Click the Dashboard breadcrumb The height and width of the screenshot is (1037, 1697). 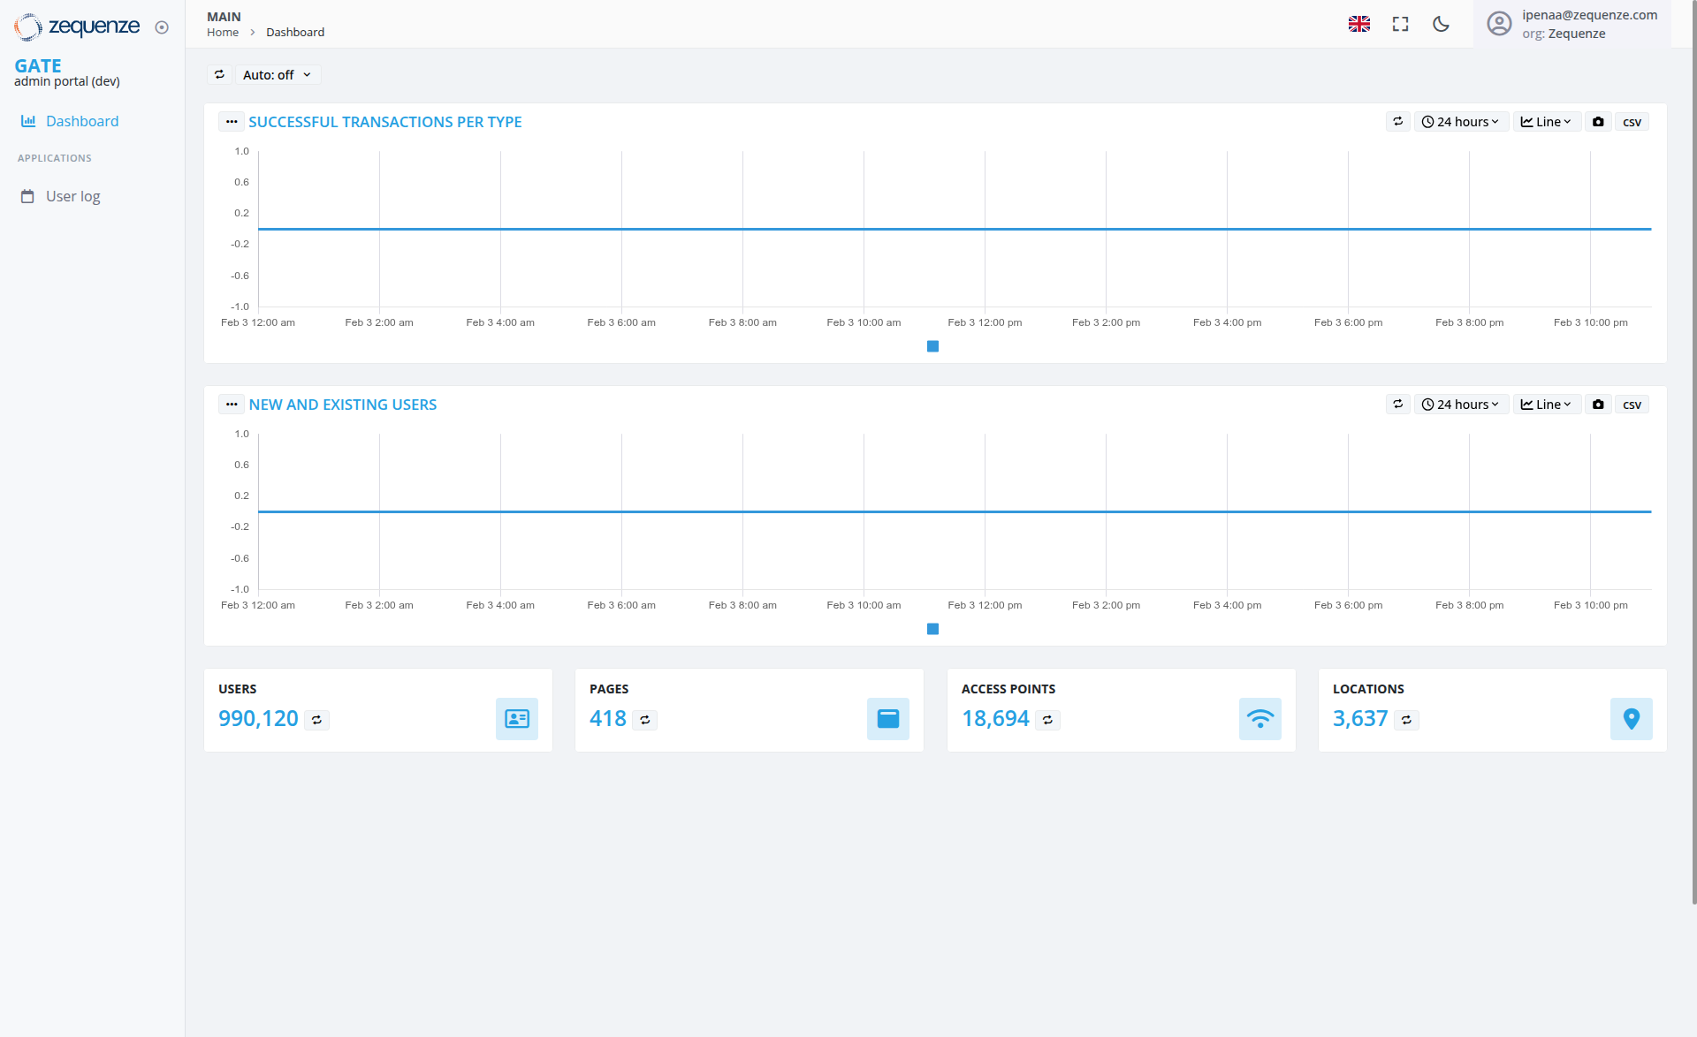(x=295, y=33)
